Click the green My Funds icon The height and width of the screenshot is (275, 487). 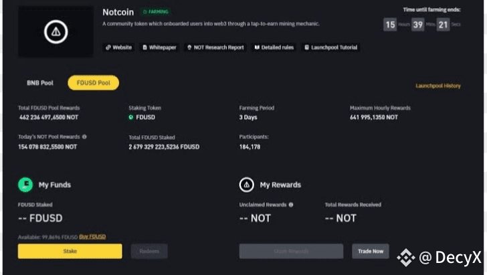pos(25,185)
